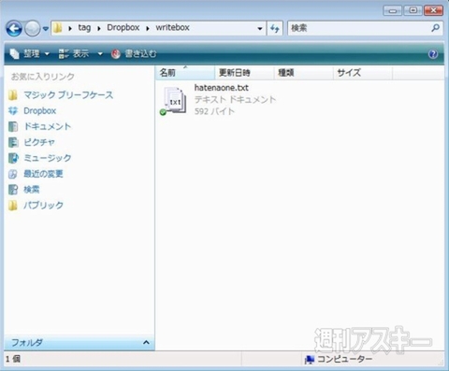Sort by the 種類 column header

[303, 73]
